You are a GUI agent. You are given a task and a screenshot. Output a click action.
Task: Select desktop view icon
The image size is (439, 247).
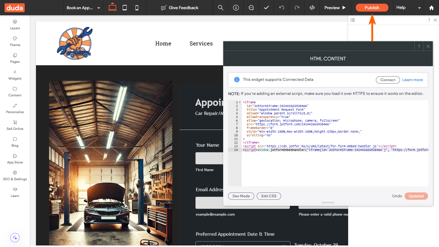112,7
